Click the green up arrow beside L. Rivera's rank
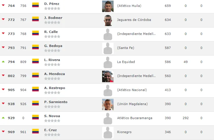Screen dimensions: 214x140 point(3,62)
